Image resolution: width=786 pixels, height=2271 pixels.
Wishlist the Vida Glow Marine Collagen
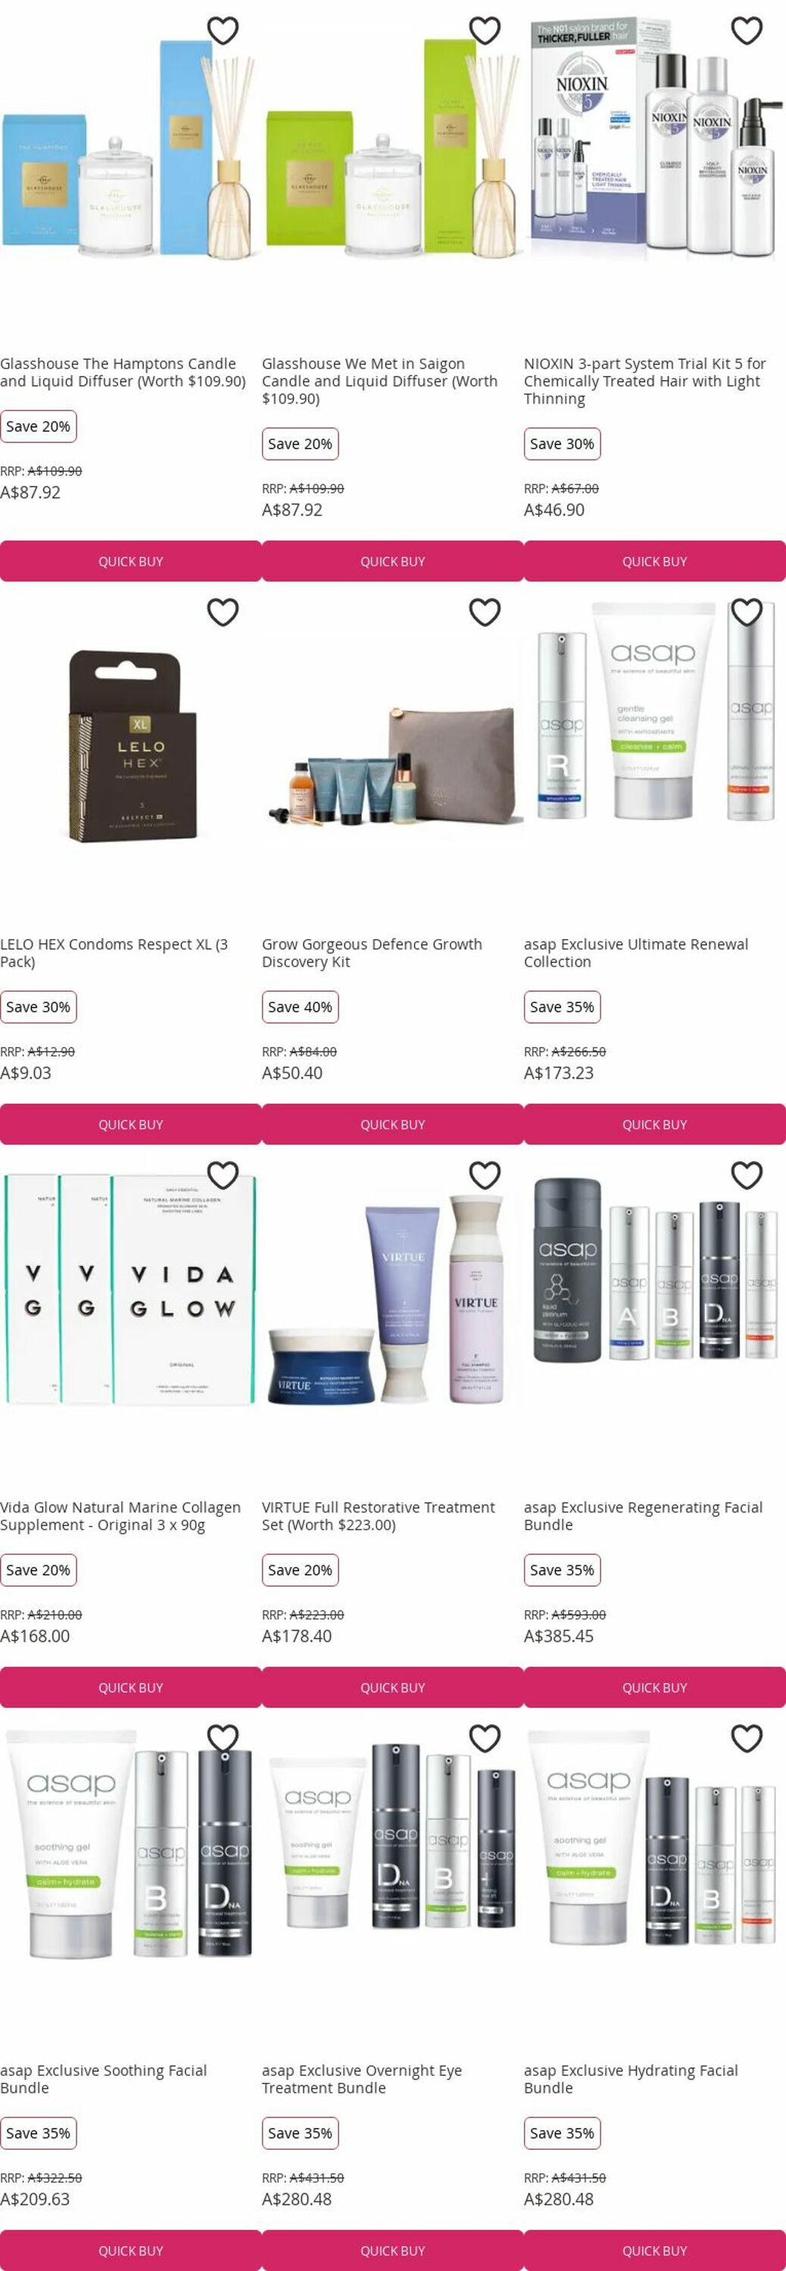pyautogui.click(x=223, y=1175)
